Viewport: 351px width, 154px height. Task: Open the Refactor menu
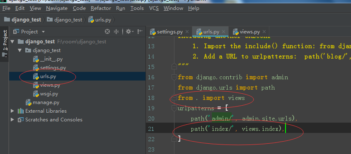(x=101, y=8)
